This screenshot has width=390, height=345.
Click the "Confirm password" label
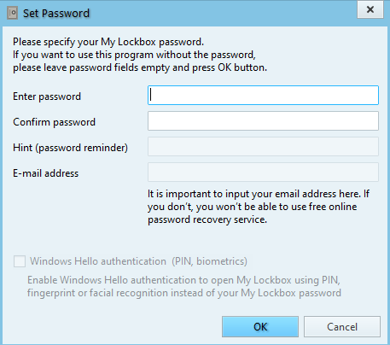54,122
